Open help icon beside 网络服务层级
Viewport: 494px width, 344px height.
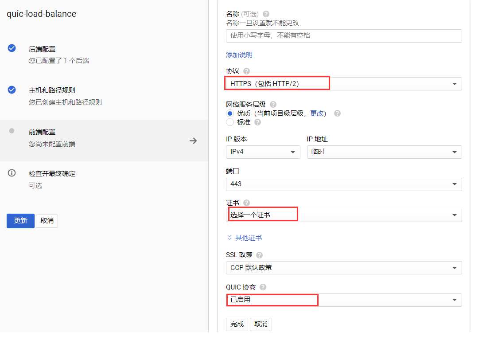(x=273, y=104)
